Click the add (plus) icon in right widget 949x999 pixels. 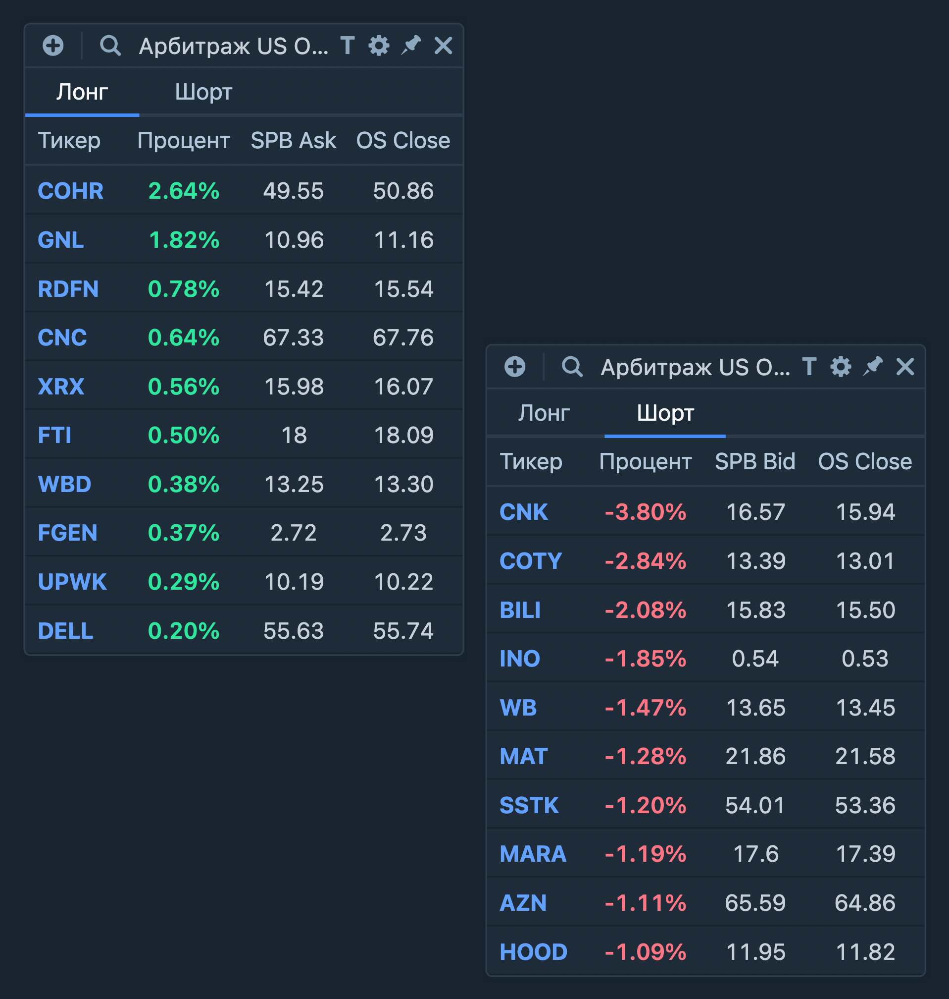click(515, 367)
